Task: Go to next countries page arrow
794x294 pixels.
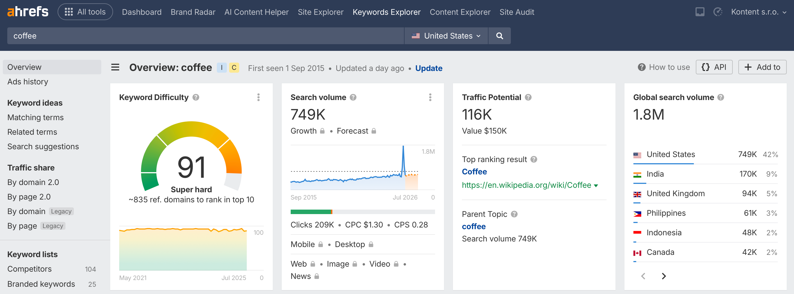Action: point(664,276)
